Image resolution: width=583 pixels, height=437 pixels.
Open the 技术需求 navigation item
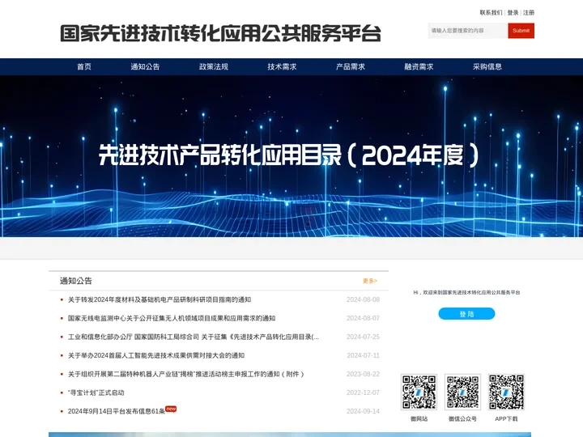(x=282, y=66)
